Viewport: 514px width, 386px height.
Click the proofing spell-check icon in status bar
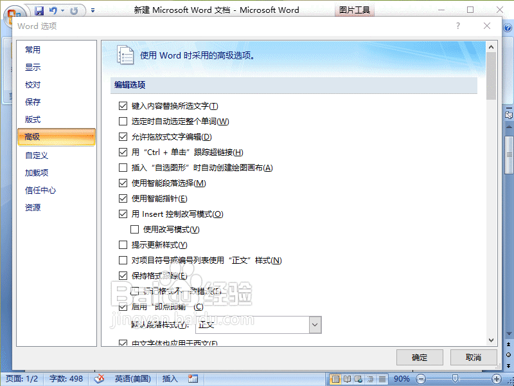pyautogui.click(x=99, y=379)
